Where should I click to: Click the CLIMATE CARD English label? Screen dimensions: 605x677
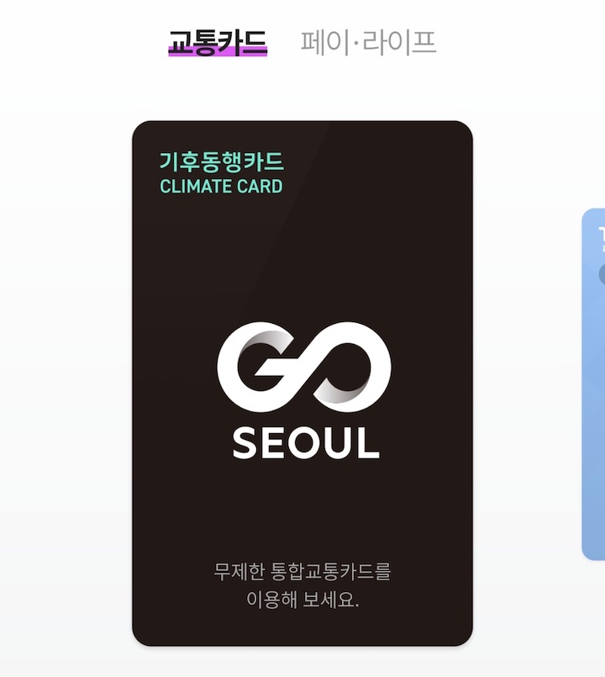(x=221, y=187)
